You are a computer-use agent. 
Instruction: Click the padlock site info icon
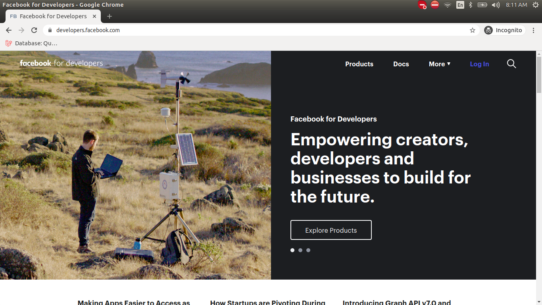(x=50, y=30)
